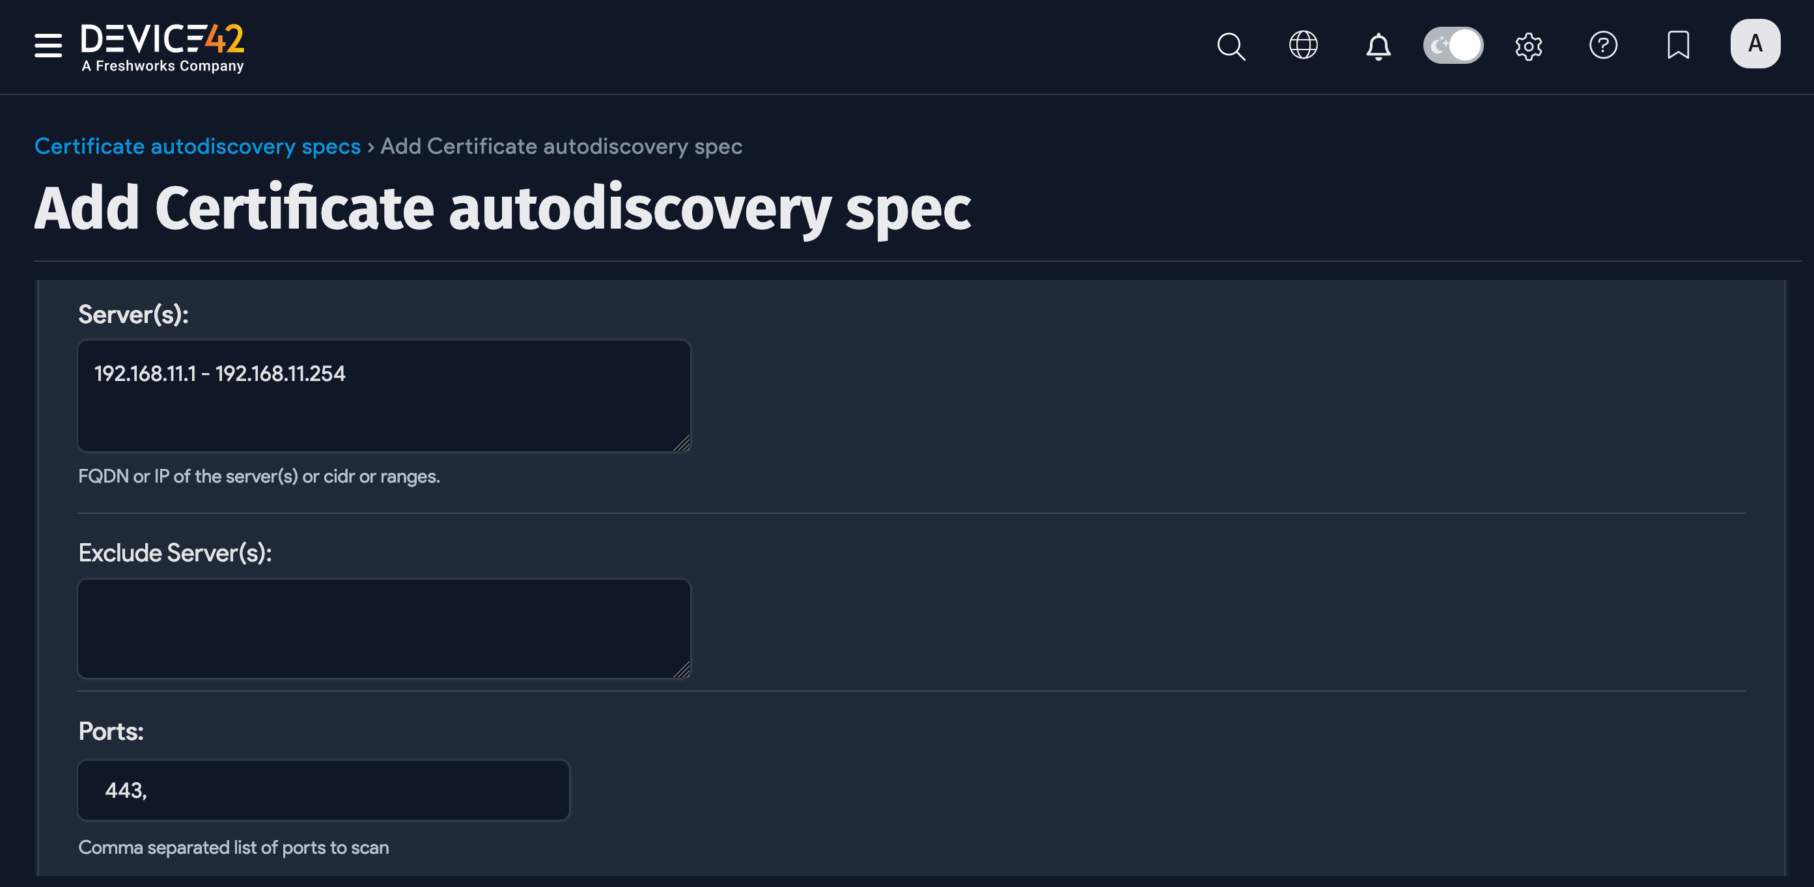Screen dimensions: 1814x887
Task: Click the Device42 logo
Action: point(162,46)
